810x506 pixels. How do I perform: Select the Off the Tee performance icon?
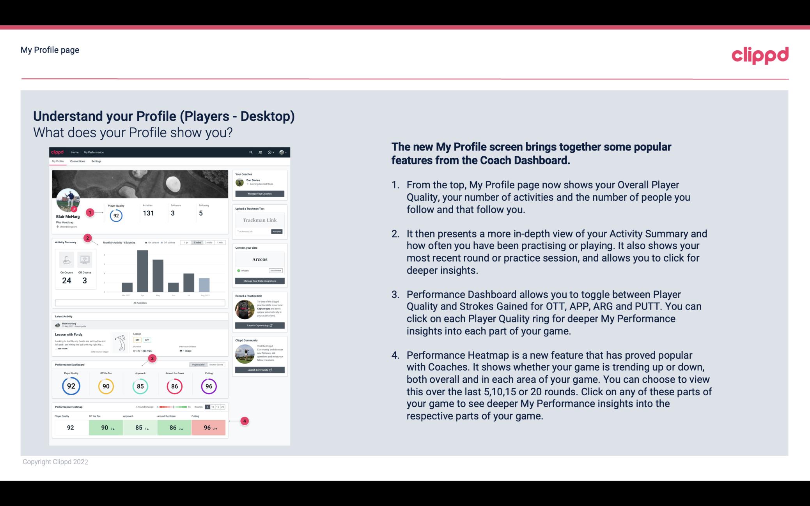coord(105,386)
